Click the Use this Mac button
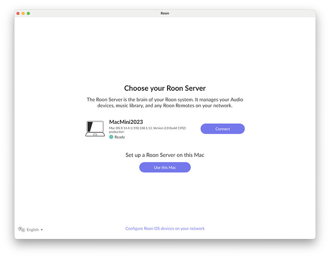 165,167
